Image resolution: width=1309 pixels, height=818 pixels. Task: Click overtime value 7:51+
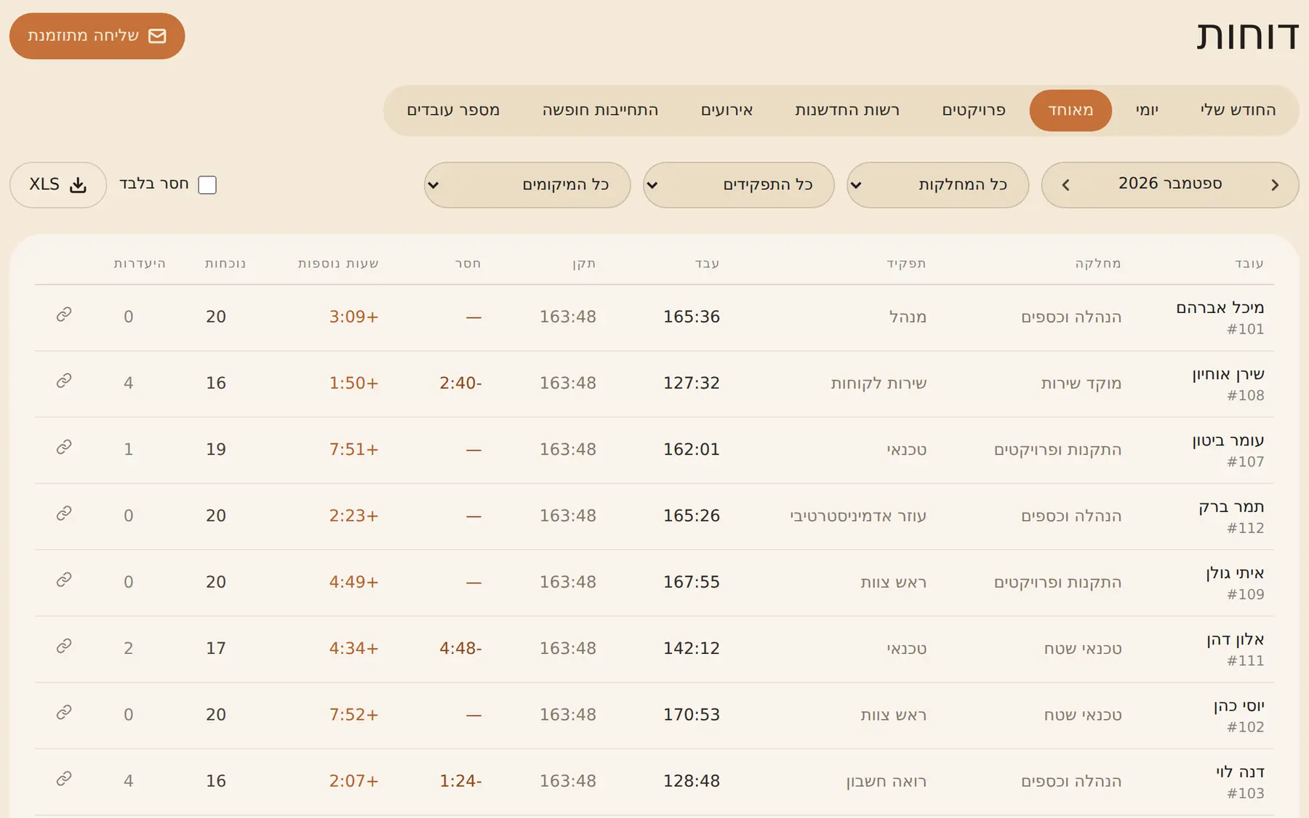tap(354, 450)
